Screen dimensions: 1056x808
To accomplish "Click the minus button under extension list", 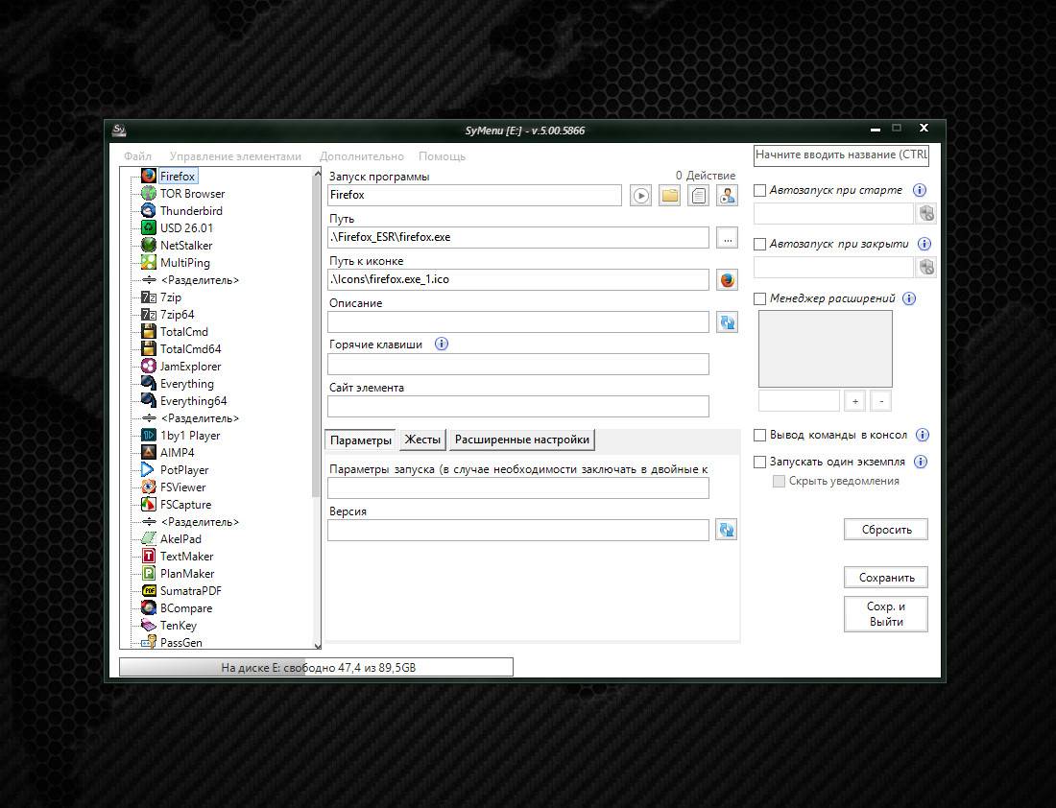I will [881, 400].
